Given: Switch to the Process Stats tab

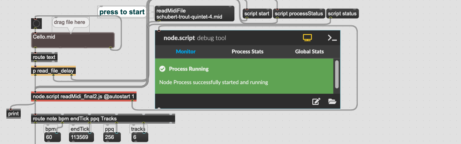Looking at the screenshot, I should coord(247,51).
